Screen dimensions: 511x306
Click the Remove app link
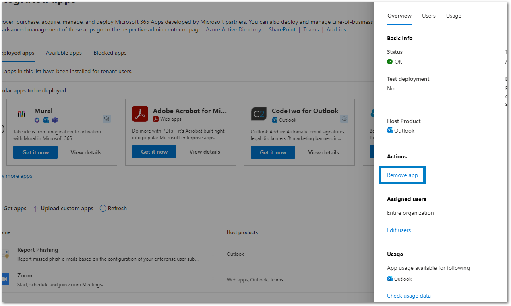coord(402,175)
